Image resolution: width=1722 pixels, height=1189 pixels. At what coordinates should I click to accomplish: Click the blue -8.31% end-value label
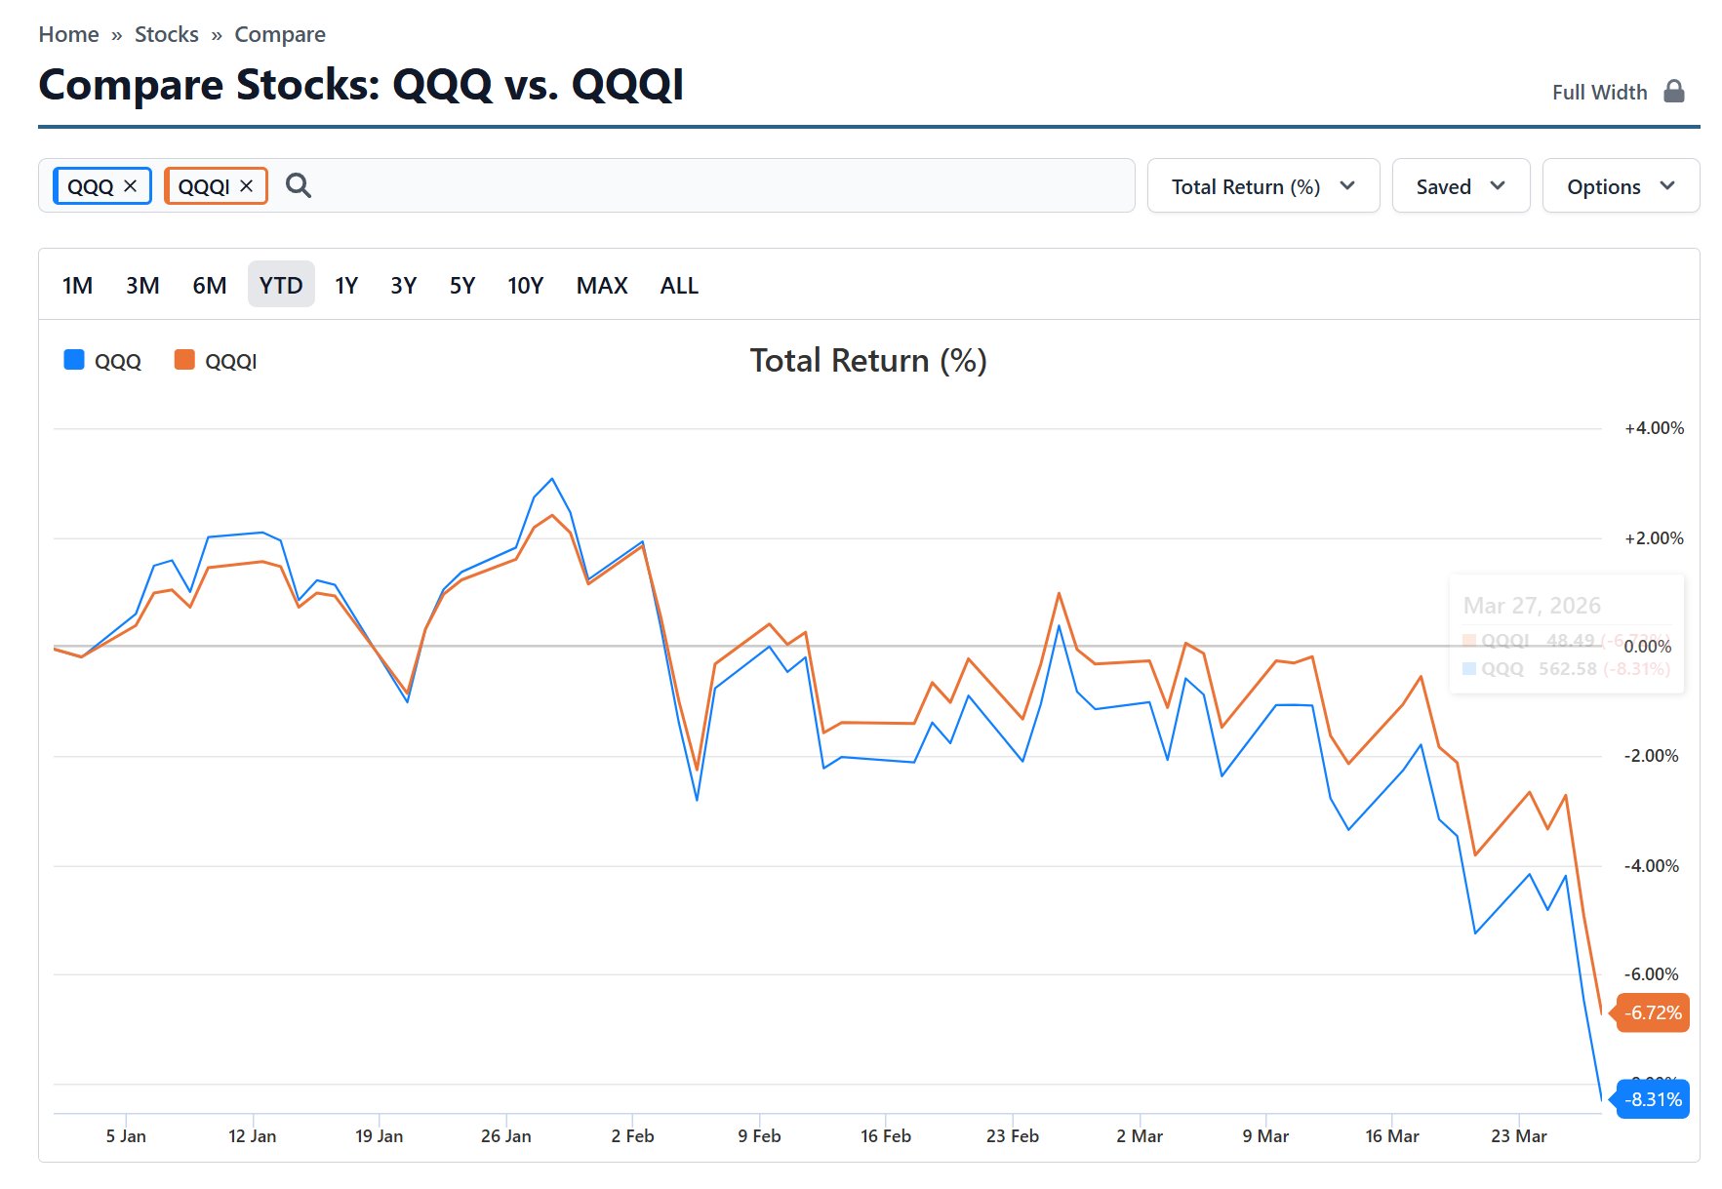[1653, 1099]
